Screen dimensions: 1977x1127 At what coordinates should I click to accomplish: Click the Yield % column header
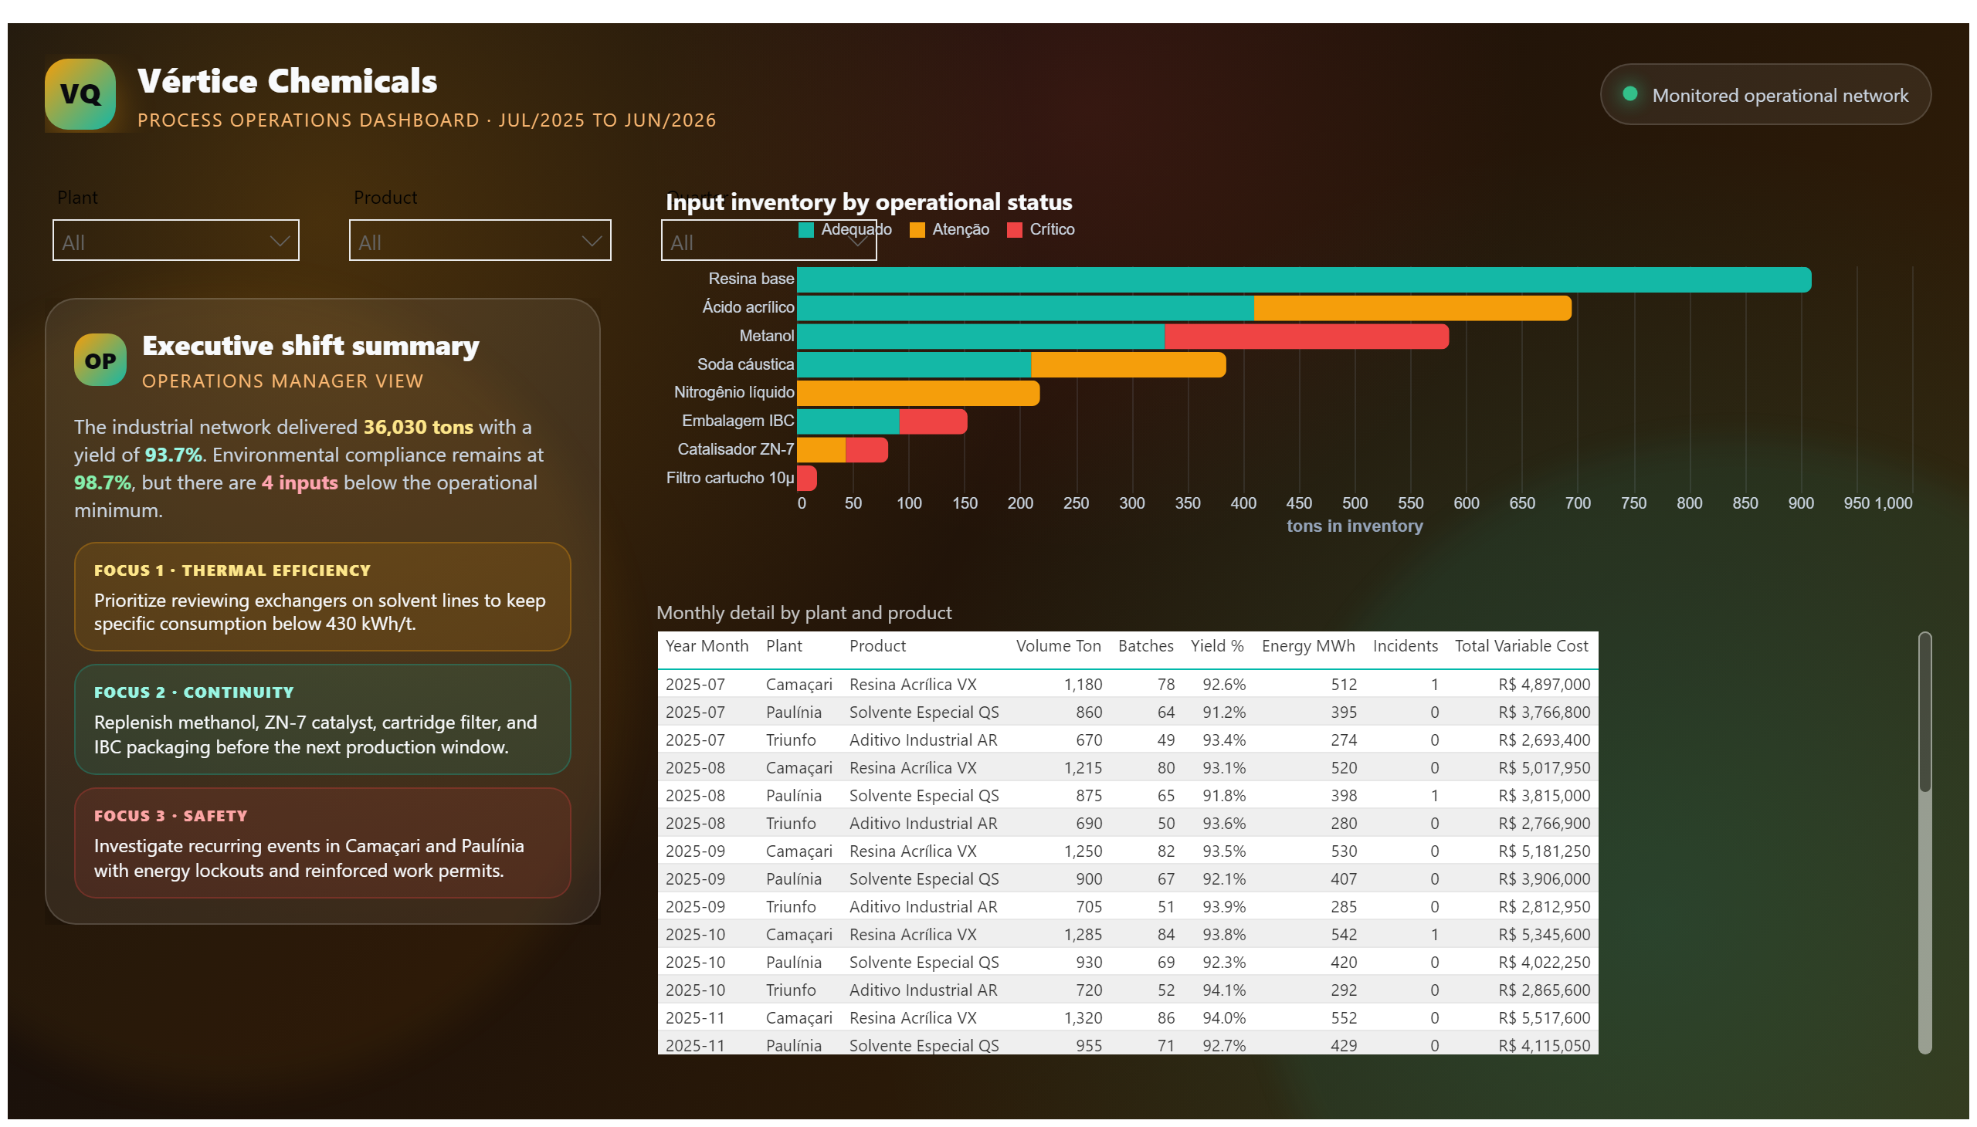(x=1216, y=646)
